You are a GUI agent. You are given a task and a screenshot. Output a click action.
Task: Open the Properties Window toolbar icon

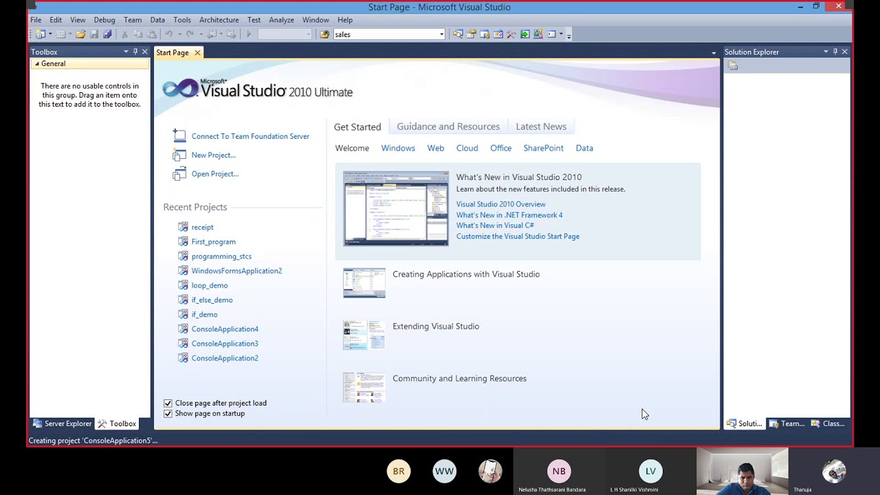[472, 34]
